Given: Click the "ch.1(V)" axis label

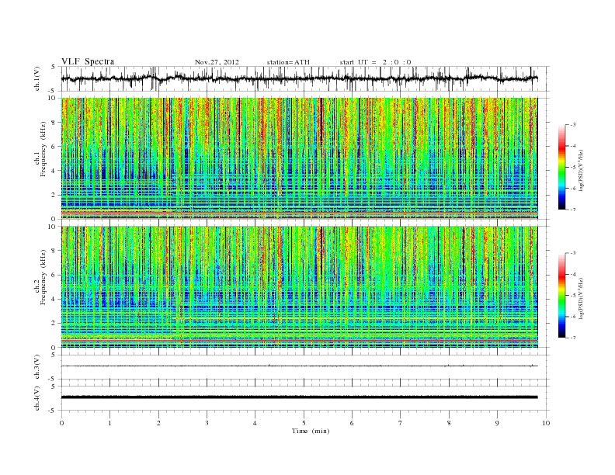Looking at the screenshot, I should (37, 78).
